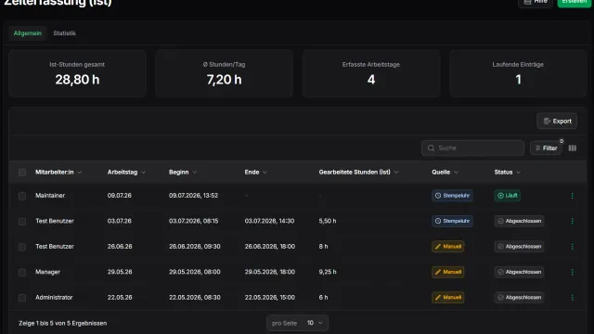The height and width of the screenshot is (334, 594).
Task: Click the Laufende Einträge card
Action: [x=518, y=73]
